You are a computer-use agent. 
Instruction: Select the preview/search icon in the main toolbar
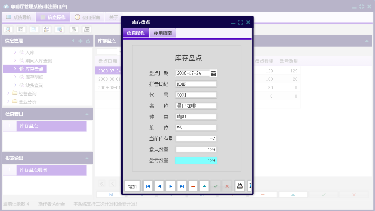coord(8,29)
